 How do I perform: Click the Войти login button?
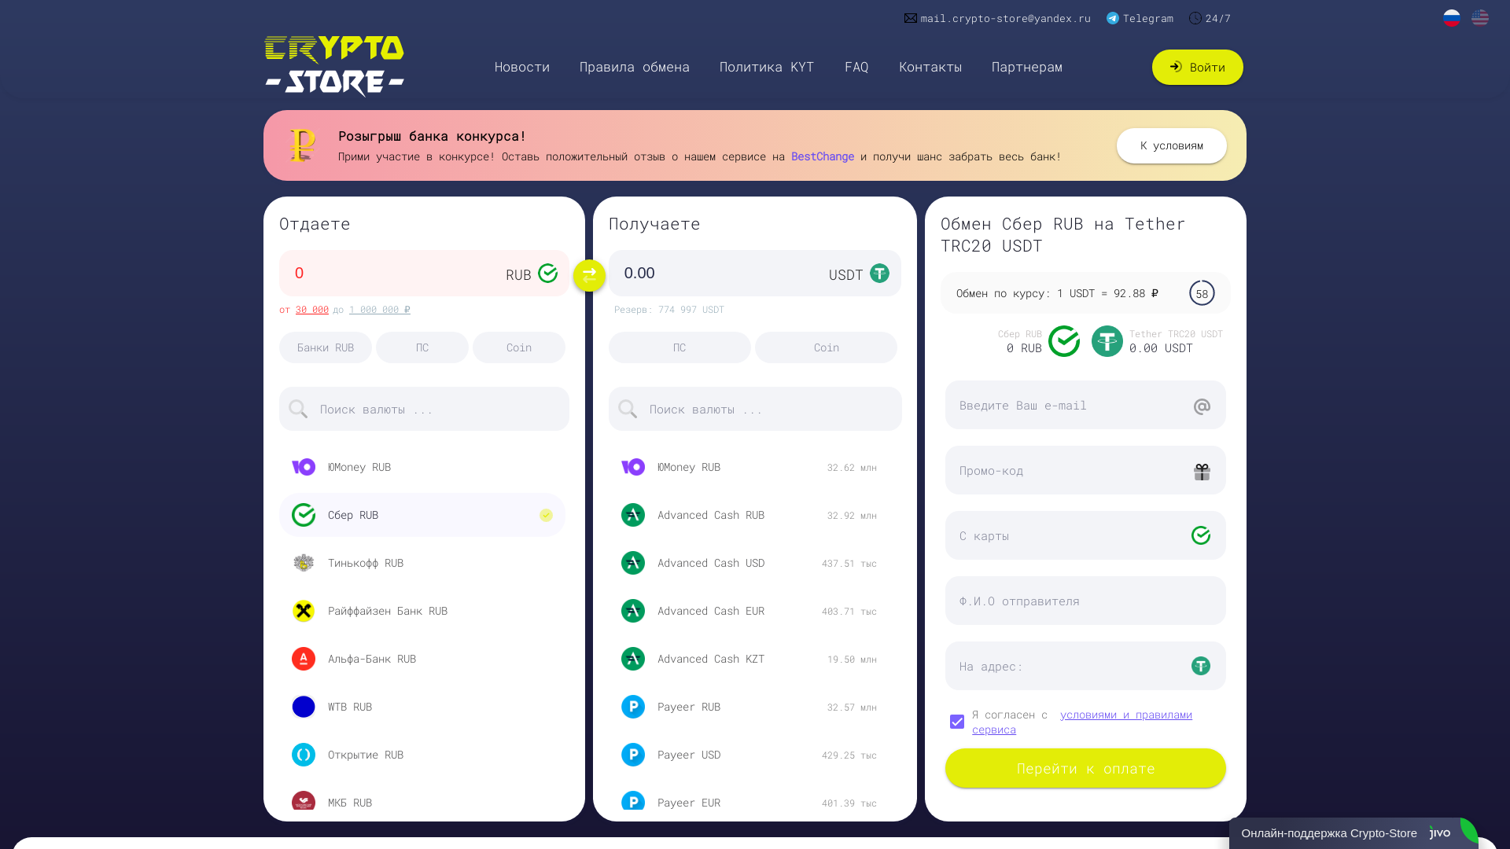point(1198,67)
